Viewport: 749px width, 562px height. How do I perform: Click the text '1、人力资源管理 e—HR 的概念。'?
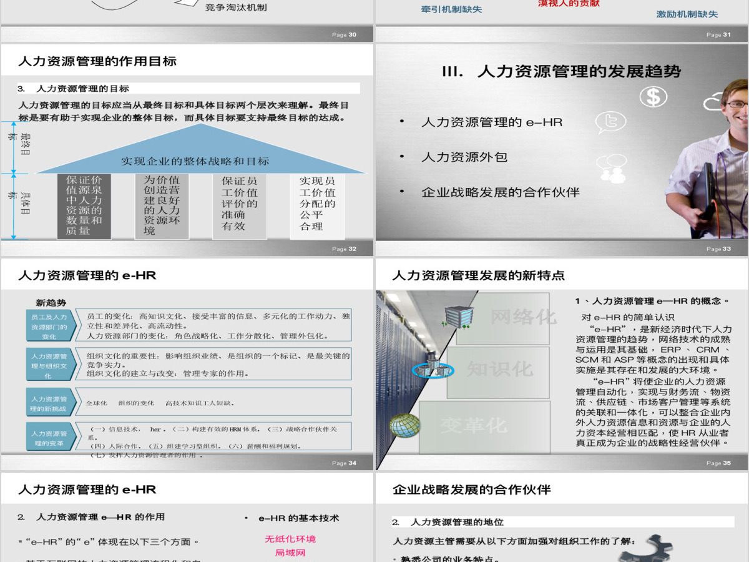[652, 301]
